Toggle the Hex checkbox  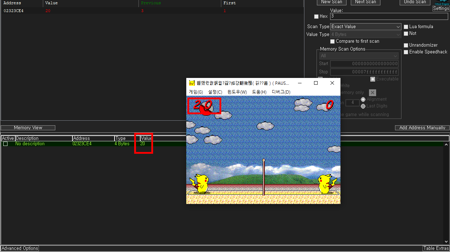[x=316, y=16]
